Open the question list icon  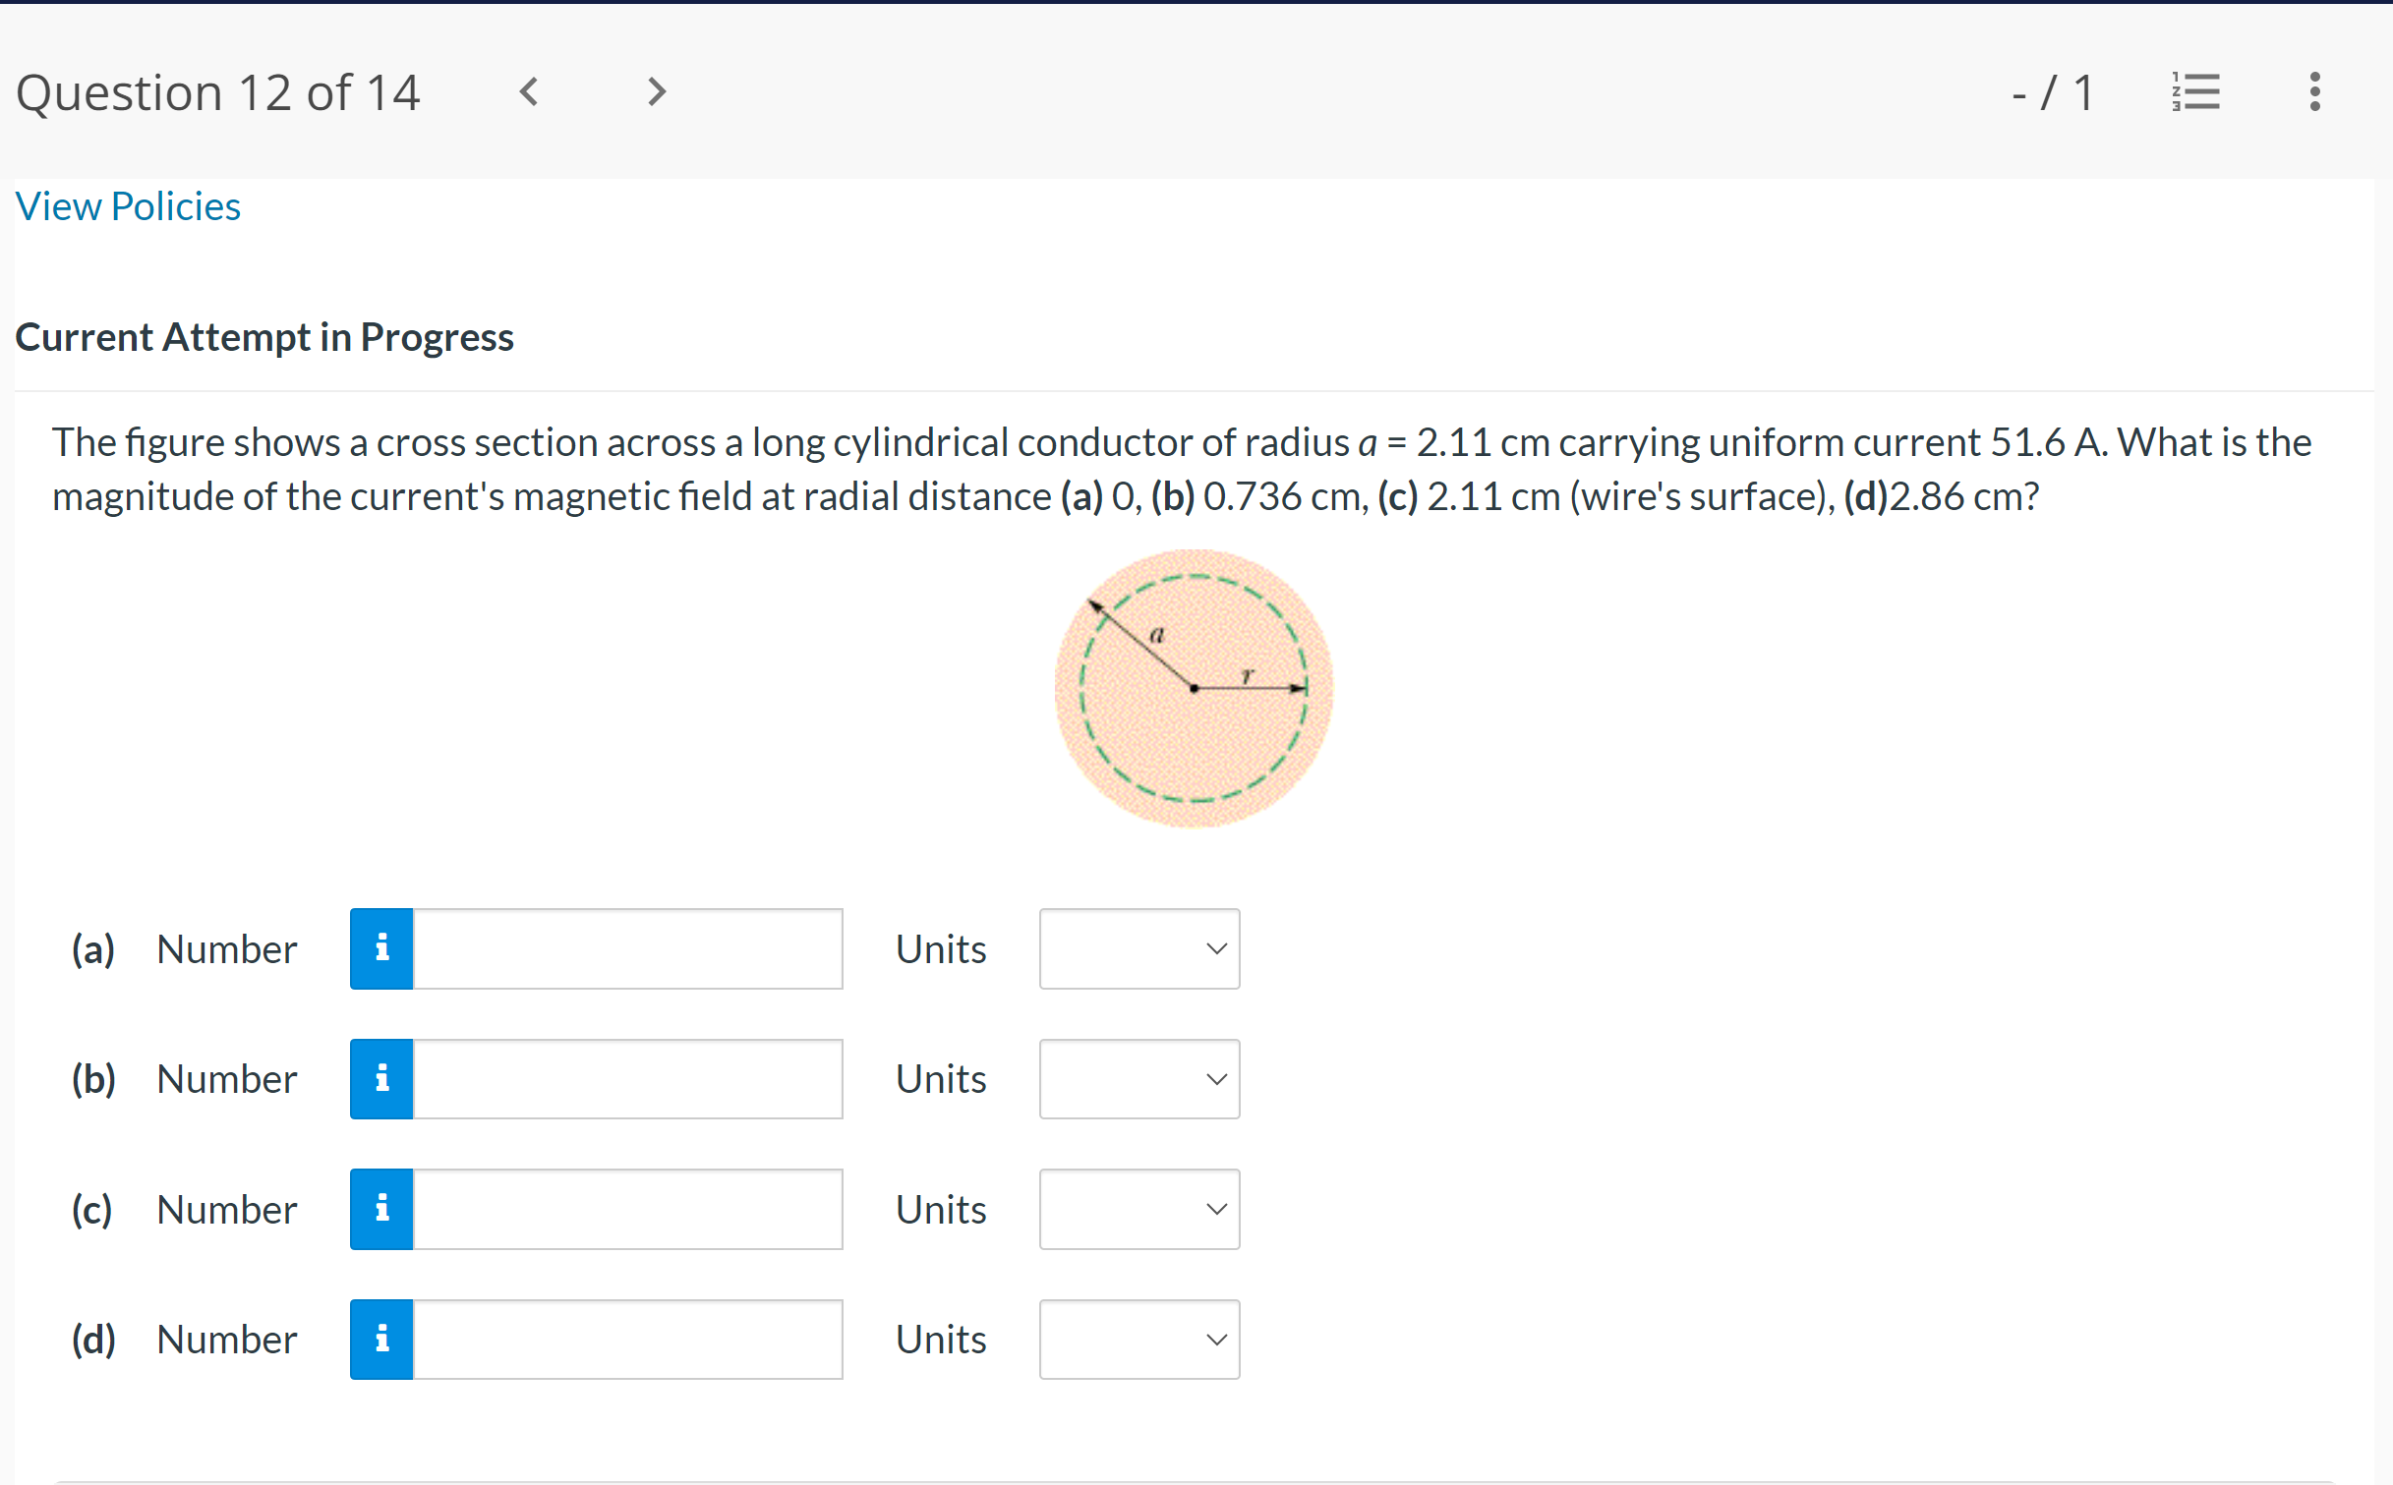pyautogui.click(x=2195, y=92)
